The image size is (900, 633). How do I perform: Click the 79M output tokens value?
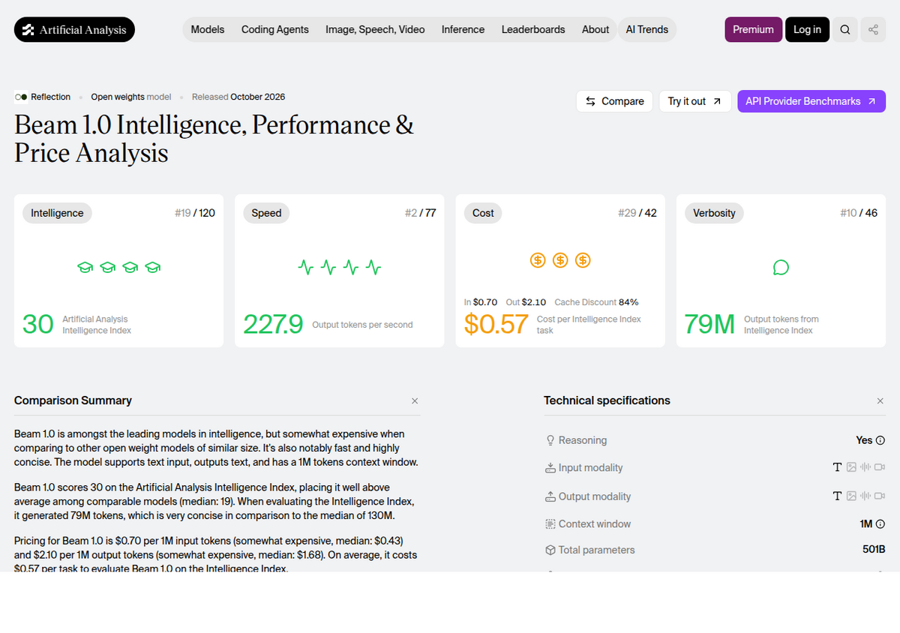[709, 324]
